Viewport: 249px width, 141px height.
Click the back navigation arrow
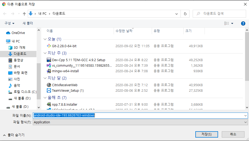tap(5, 14)
